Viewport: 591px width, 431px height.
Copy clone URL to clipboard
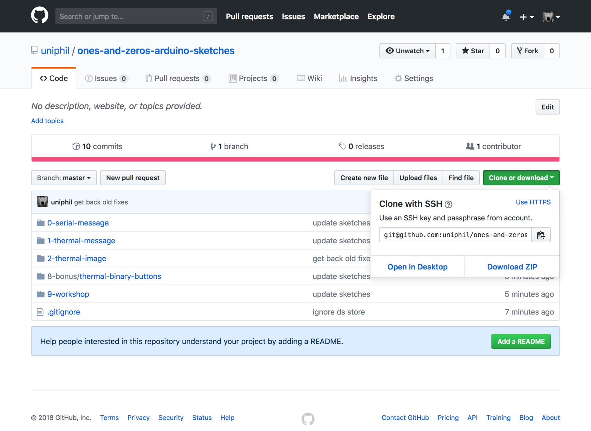pyautogui.click(x=541, y=235)
